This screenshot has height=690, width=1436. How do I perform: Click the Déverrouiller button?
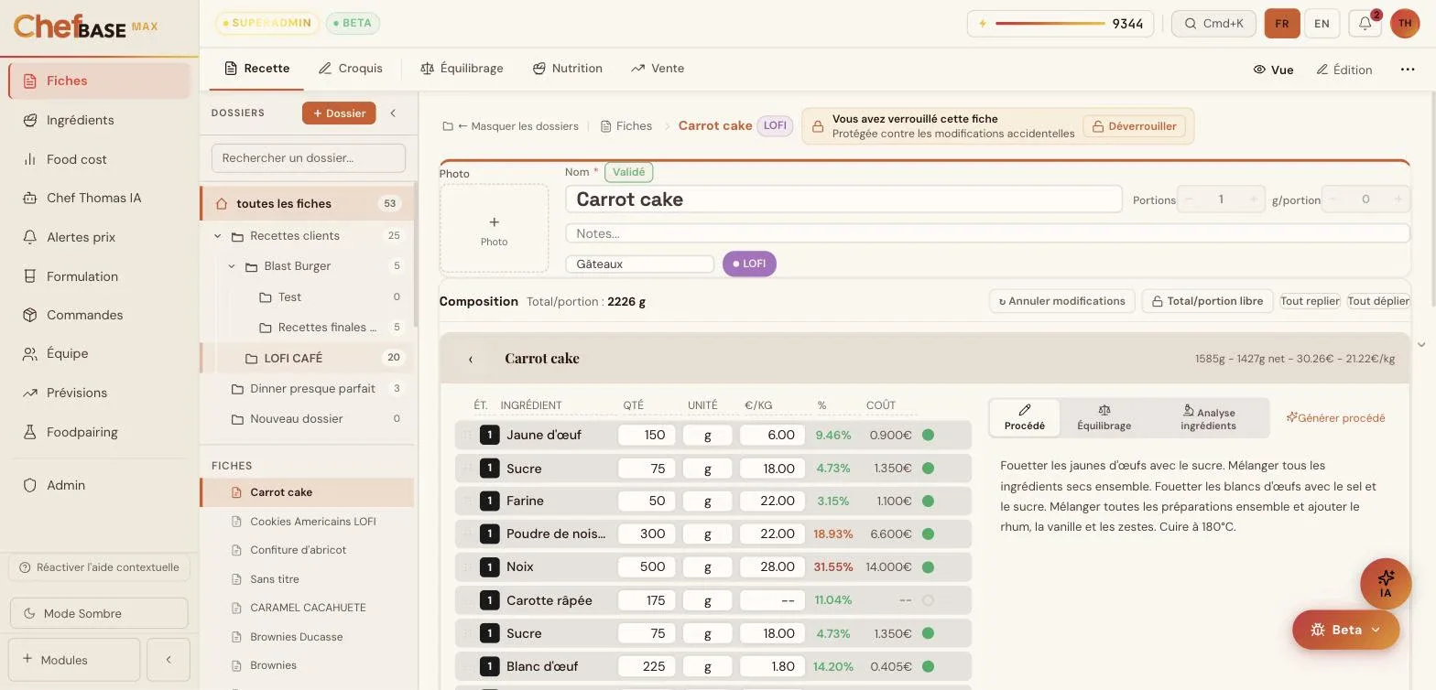[1134, 126]
